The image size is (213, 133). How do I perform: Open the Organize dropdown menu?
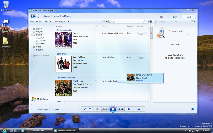tap(35, 22)
